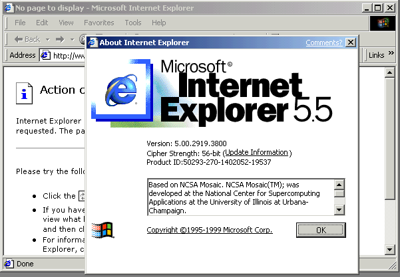Click the page icon in Address bar
The image size is (400, 277).
[x=45, y=55]
